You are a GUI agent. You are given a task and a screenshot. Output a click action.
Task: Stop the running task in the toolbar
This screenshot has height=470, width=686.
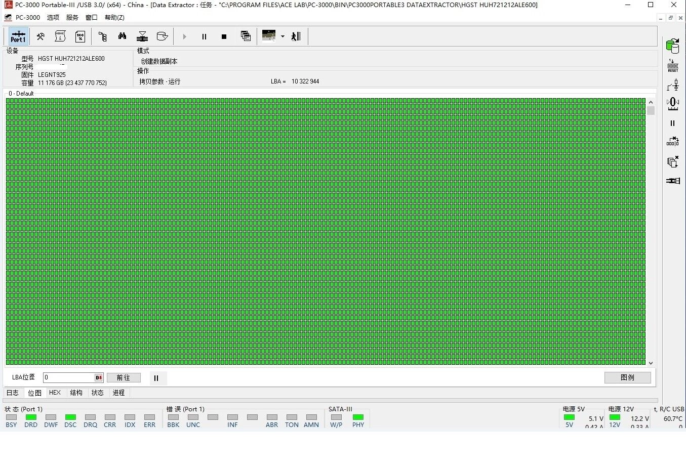click(224, 36)
